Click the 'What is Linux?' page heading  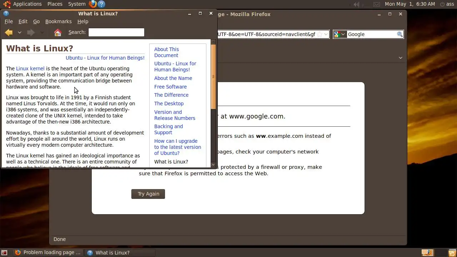tap(40, 49)
